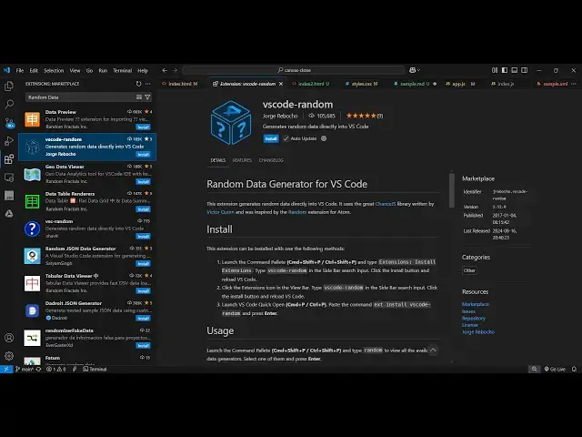The height and width of the screenshot is (437, 582).
Task: Switch branch main in status bar
Action: [25, 369]
